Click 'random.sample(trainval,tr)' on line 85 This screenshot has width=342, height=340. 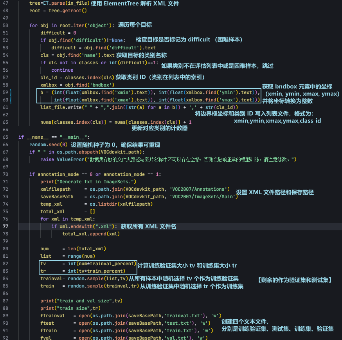click(103, 286)
